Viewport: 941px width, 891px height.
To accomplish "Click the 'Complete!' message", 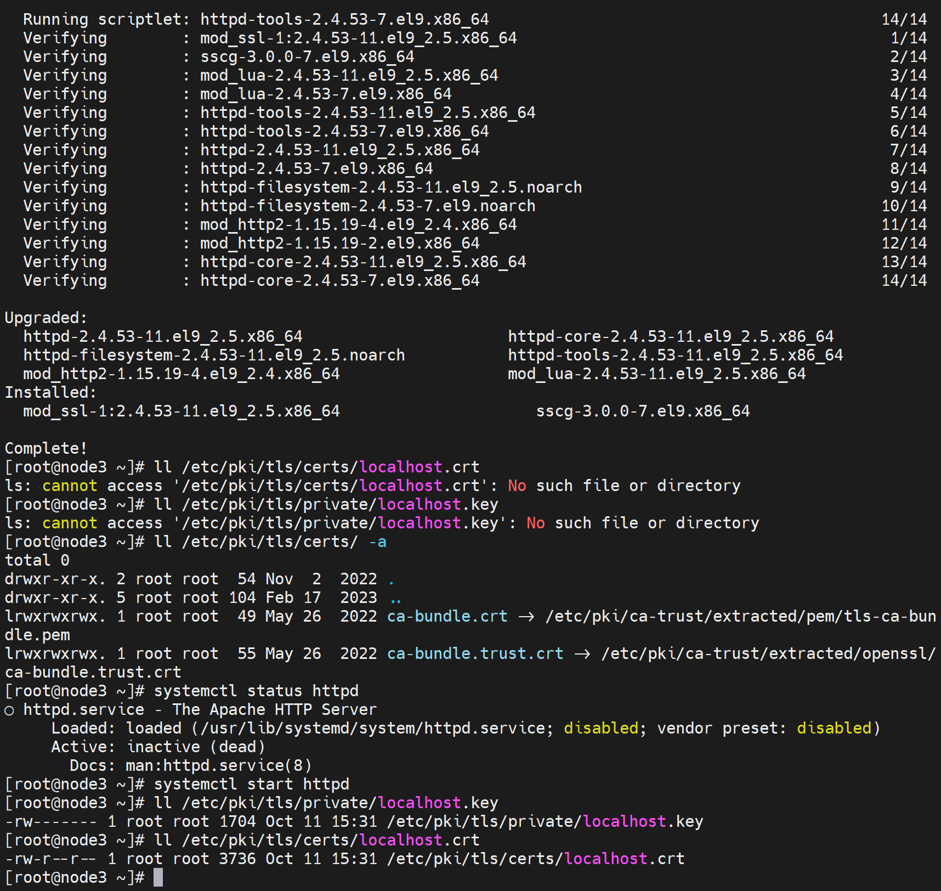I will (46, 448).
